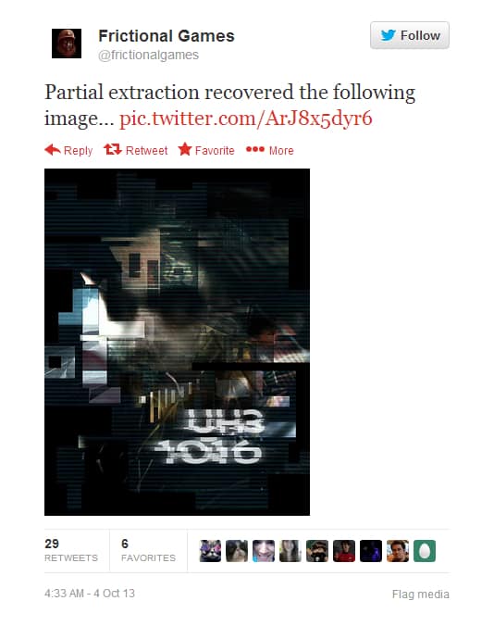
Task: Click the Reply arrow icon
Action: (52, 150)
